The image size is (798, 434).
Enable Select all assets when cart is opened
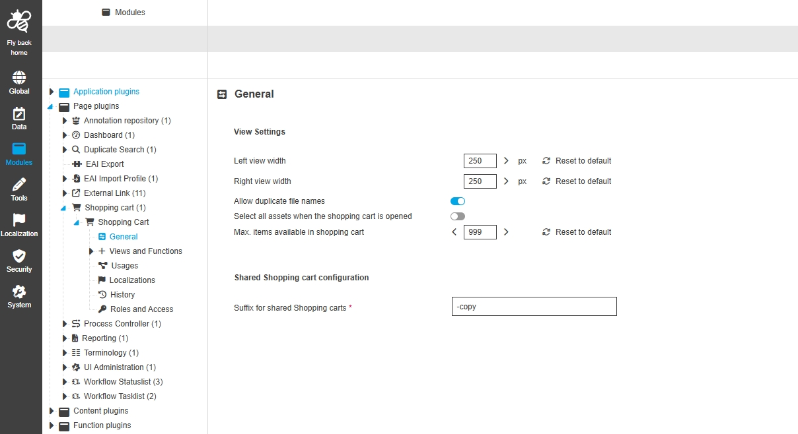[458, 216]
